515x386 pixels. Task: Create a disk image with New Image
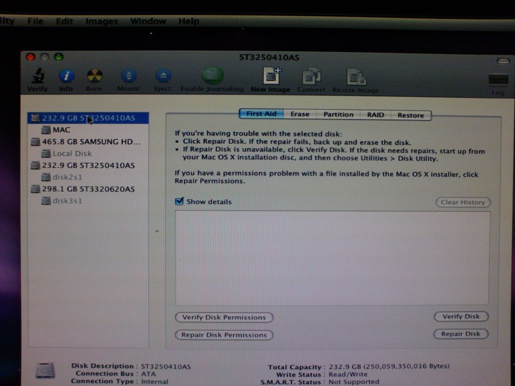[272, 76]
